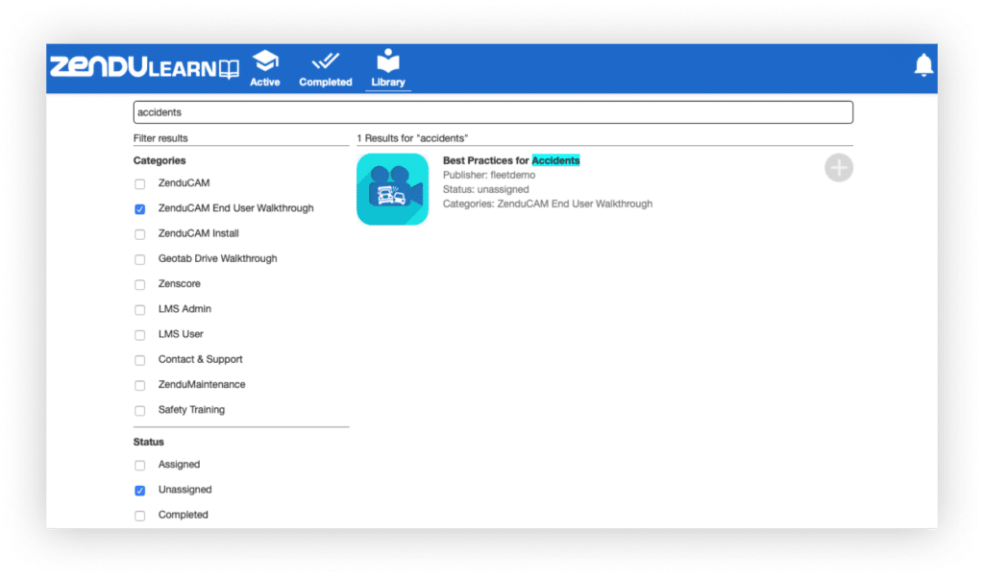
Task: Open the Completed courses tab
Action: click(x=325, y=69)
